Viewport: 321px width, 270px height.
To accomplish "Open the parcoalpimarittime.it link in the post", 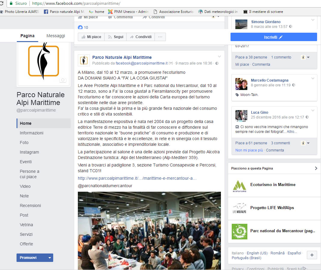I will 137,178.
